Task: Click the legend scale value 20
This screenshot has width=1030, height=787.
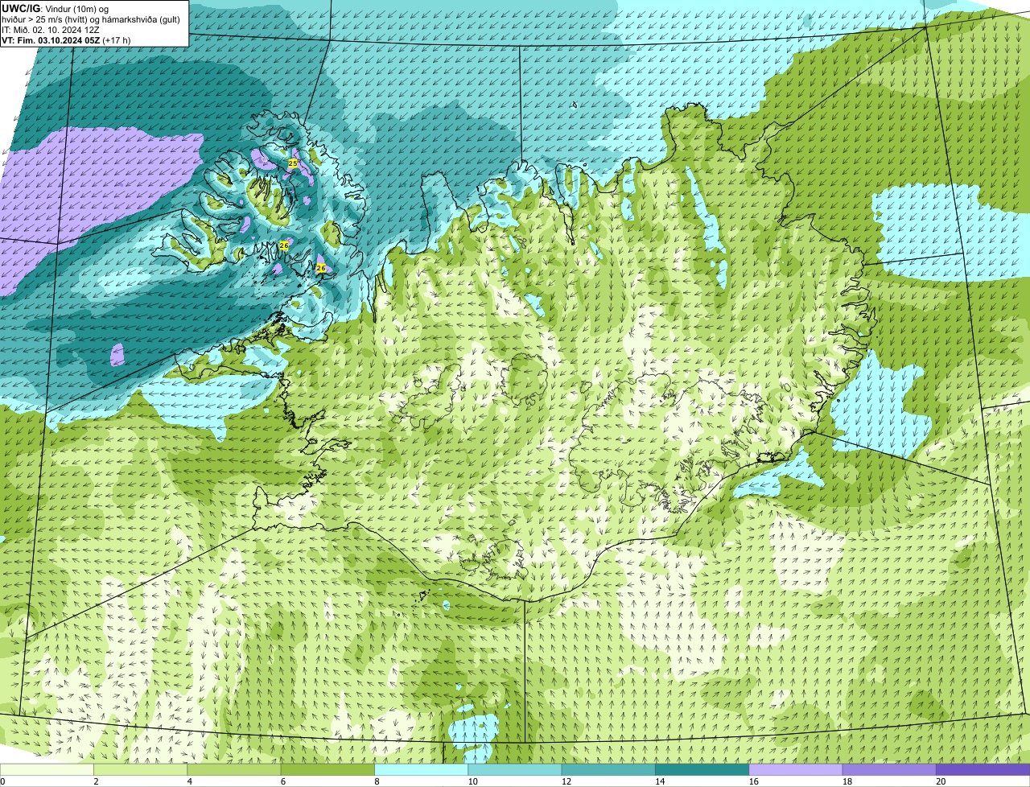Action: pos(941,781)
